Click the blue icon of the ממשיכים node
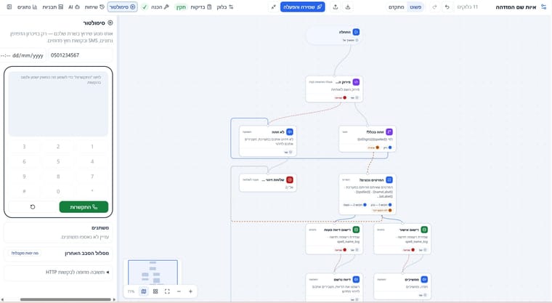 pyautogui.click(x=424, y=280)
